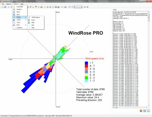Click the blank square icon below Notes panel
This screenshot has height=117, width=152.
point(148,111)
